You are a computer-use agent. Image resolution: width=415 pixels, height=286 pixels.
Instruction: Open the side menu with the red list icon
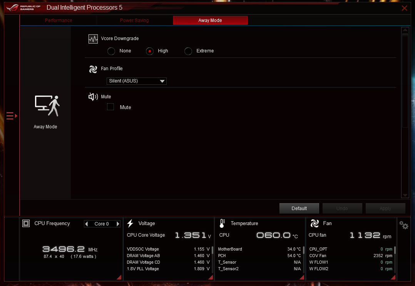12,116
